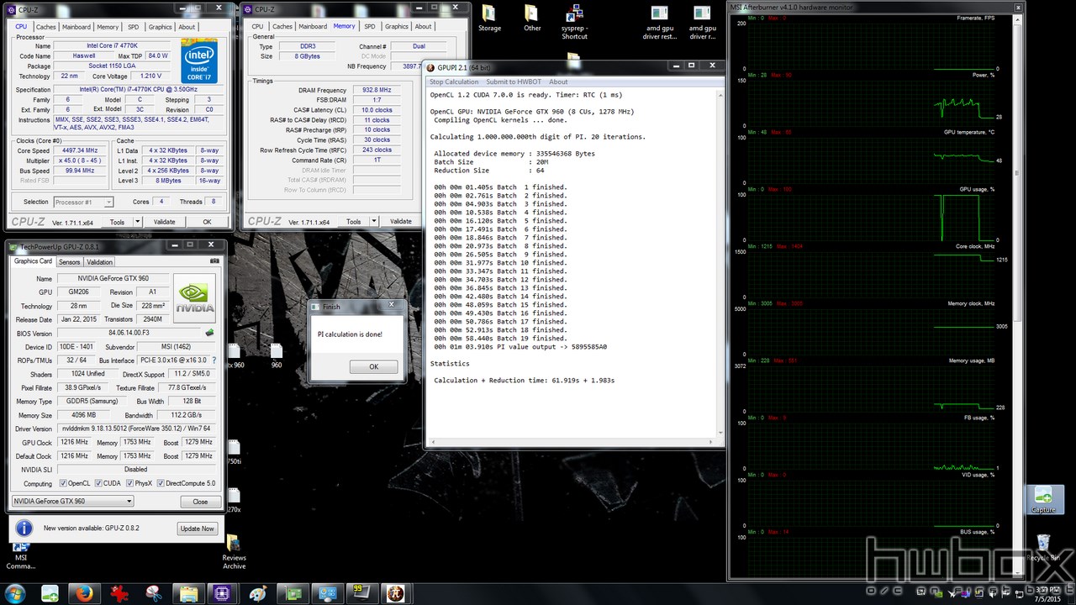Switch to GPU-Z graphics card taskbar icon
Viewport: 1076px width, 605px height.
click(x=293, y=593)
